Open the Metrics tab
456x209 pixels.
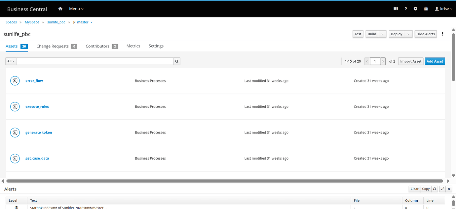[x=133, y=46]
